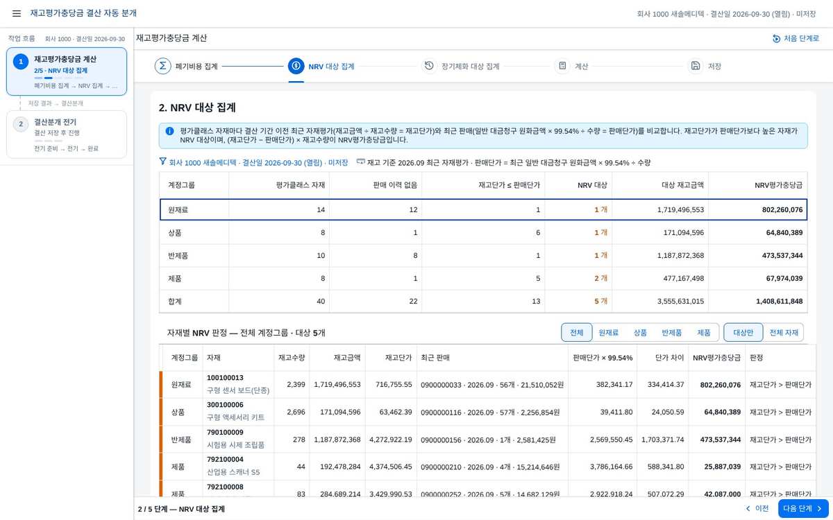This screenshot has height=520, width=833.
Task: Select the 장기체화 대상 집계 step tab
Action: click(x=461, y=67)
